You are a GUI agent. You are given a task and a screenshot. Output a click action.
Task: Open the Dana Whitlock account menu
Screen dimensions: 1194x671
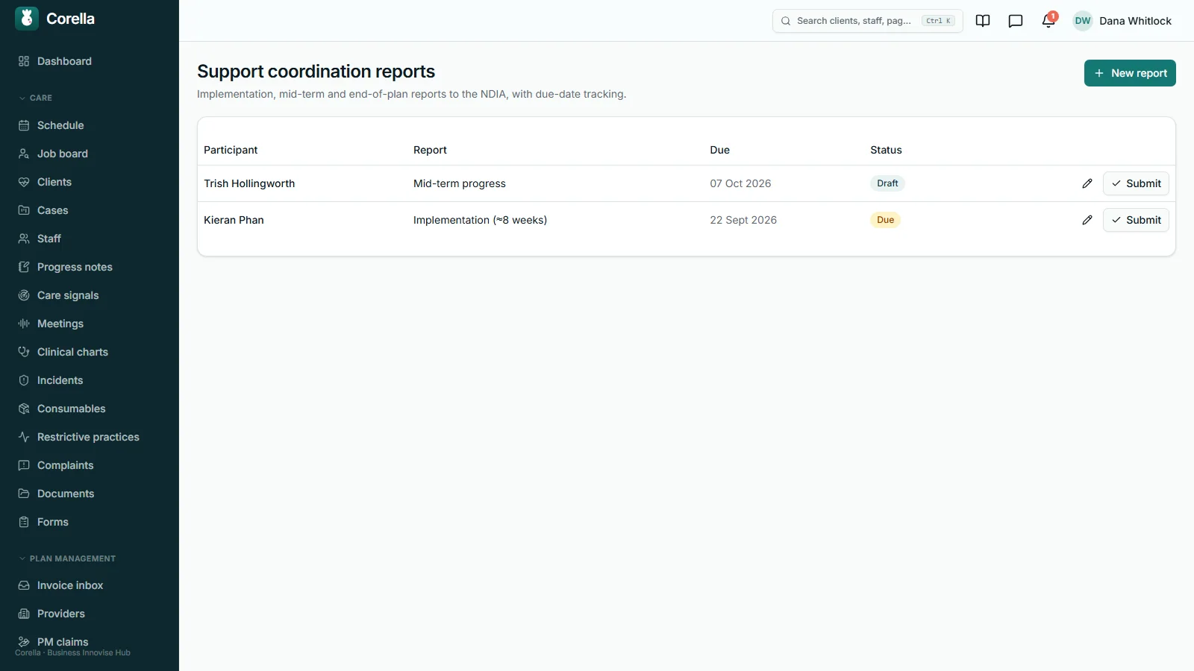1122,21
